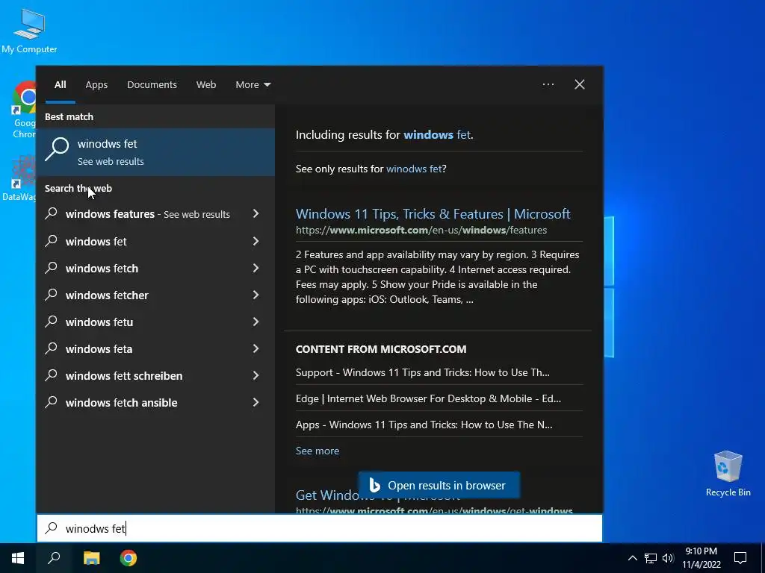Click the search box magnifier icon
765x573 pixels.
(x=52, y=527)
